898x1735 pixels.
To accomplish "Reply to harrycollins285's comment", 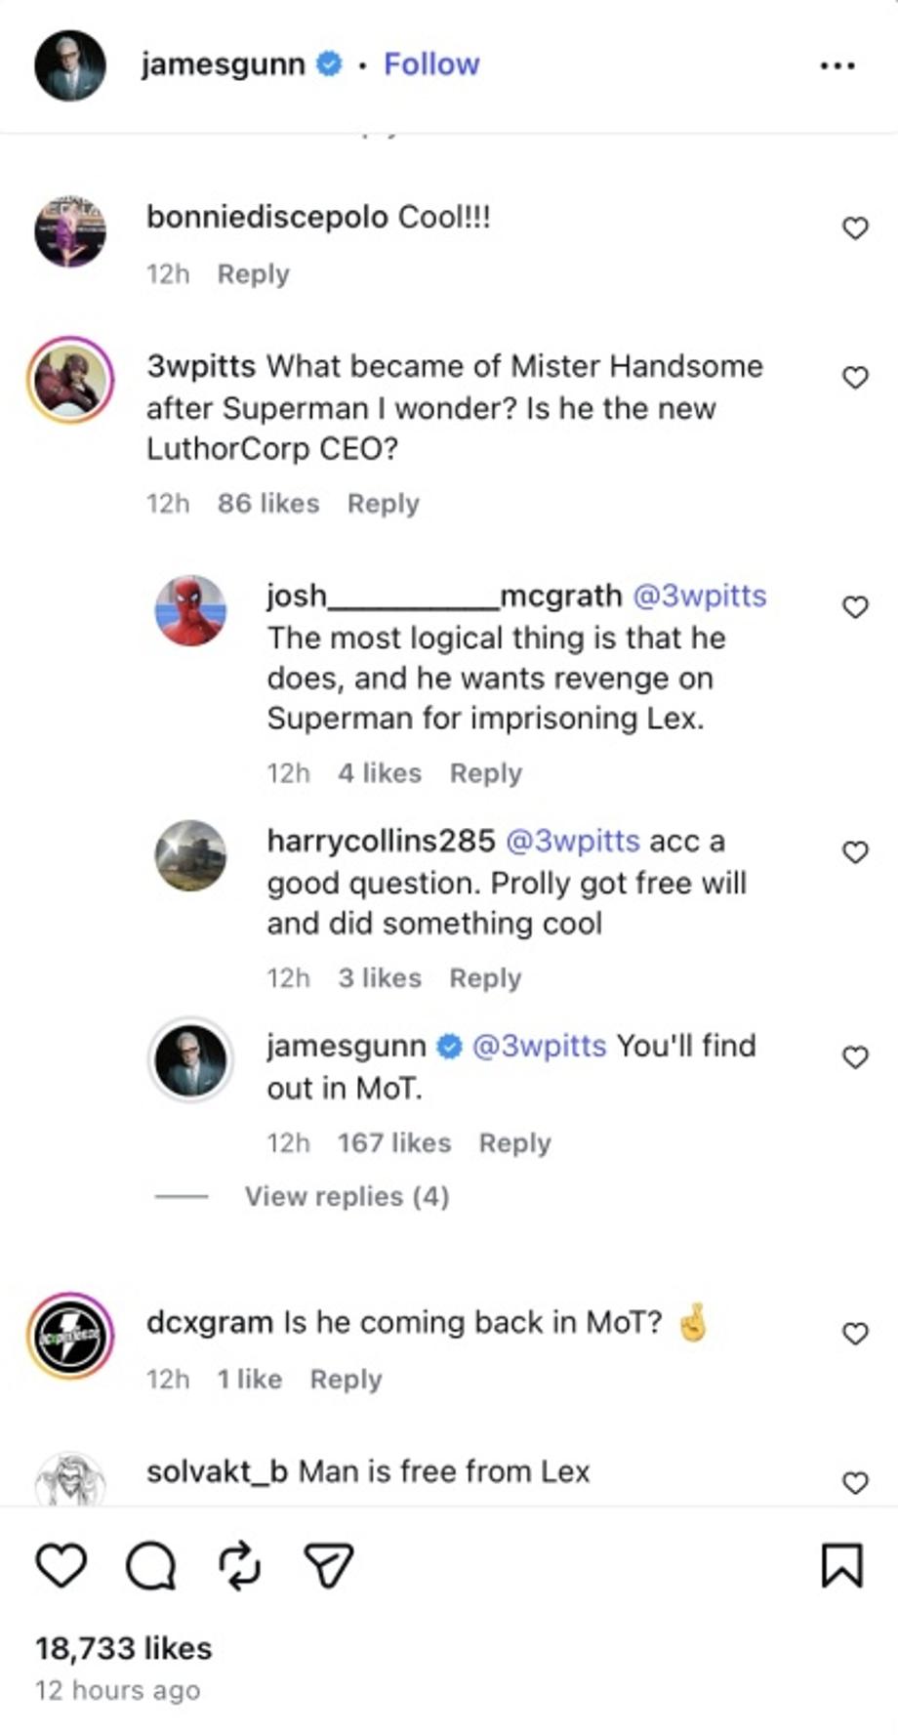I will 485,978.
